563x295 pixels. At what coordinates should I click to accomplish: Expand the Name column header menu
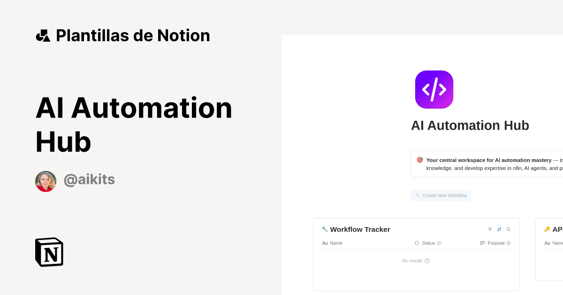point(332,243)
